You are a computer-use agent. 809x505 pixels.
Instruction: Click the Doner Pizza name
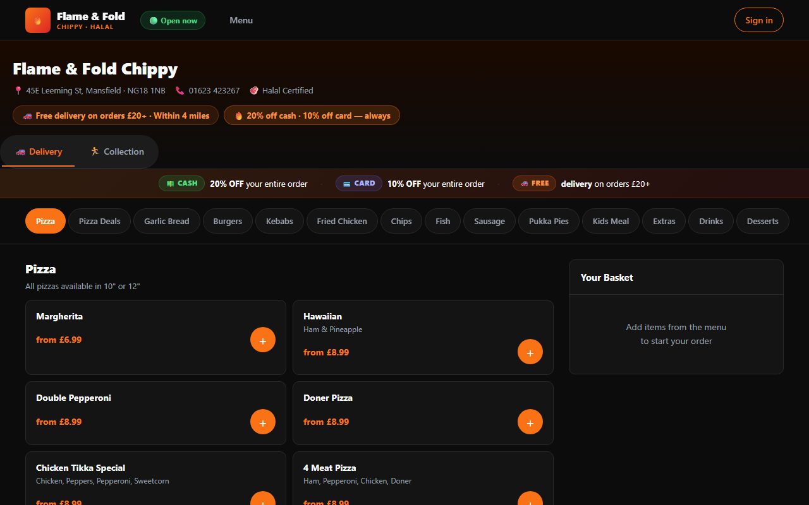pos(328,398)
